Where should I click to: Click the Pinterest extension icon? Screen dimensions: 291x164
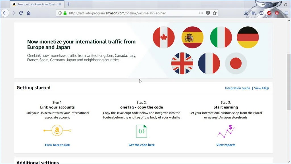tap(277, 13)
